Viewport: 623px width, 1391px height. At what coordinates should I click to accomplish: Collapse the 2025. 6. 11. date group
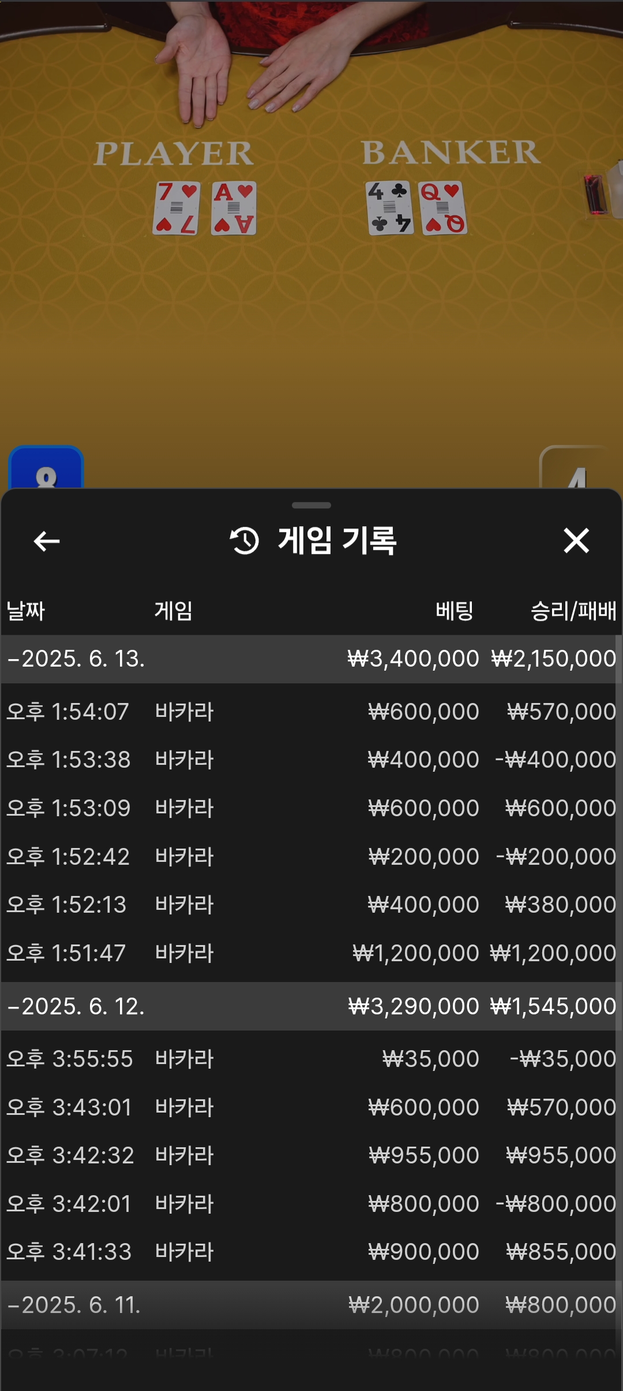pyautogui.click(x=311, y=1305)
